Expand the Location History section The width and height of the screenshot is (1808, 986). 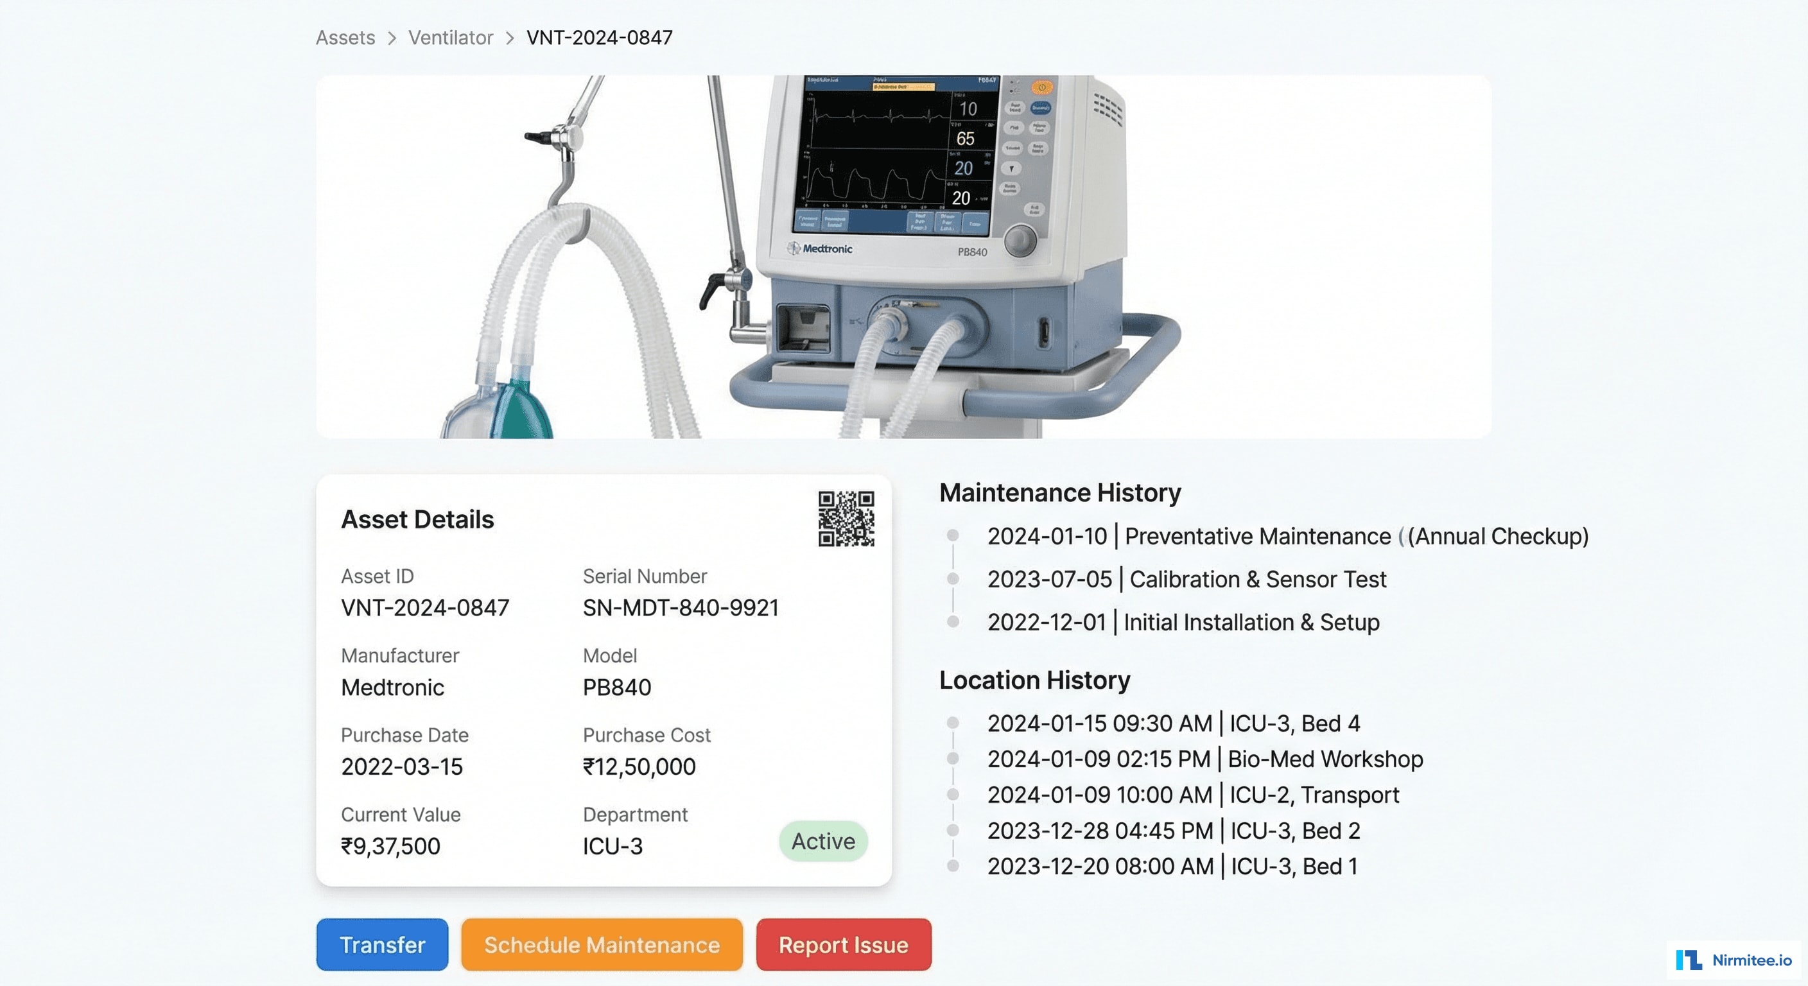1034,679
